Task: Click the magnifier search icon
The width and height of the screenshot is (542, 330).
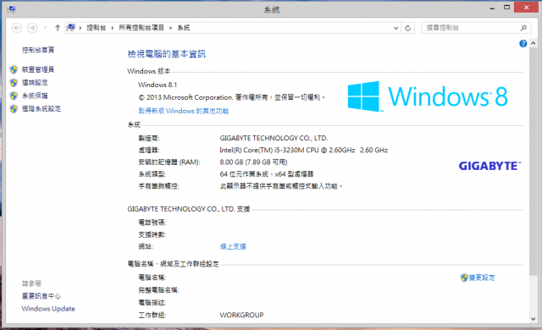Action: (x=523, y=28)
